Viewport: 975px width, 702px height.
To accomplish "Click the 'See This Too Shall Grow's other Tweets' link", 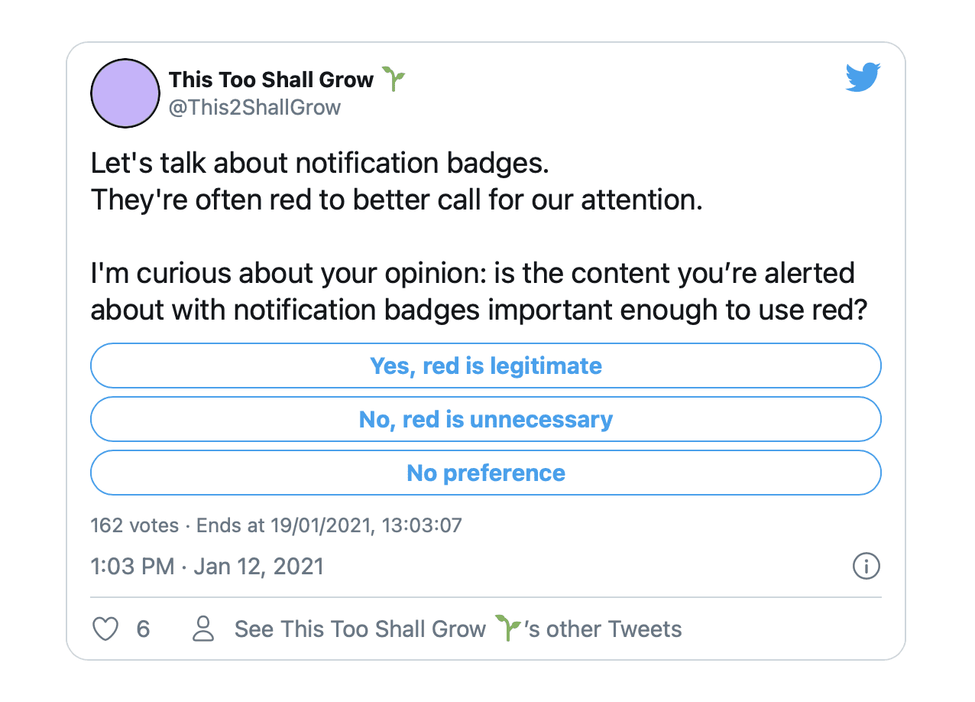I will (382, 629).
